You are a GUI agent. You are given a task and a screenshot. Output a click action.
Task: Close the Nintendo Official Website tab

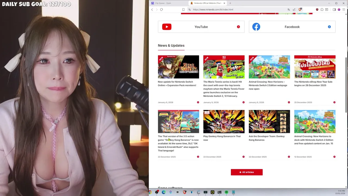tap(224, 3)
